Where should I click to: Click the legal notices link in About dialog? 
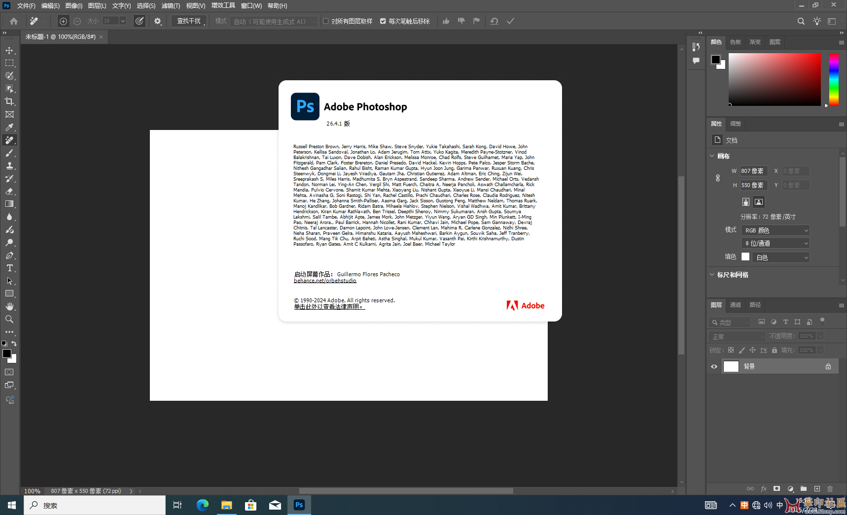(329, 307)
